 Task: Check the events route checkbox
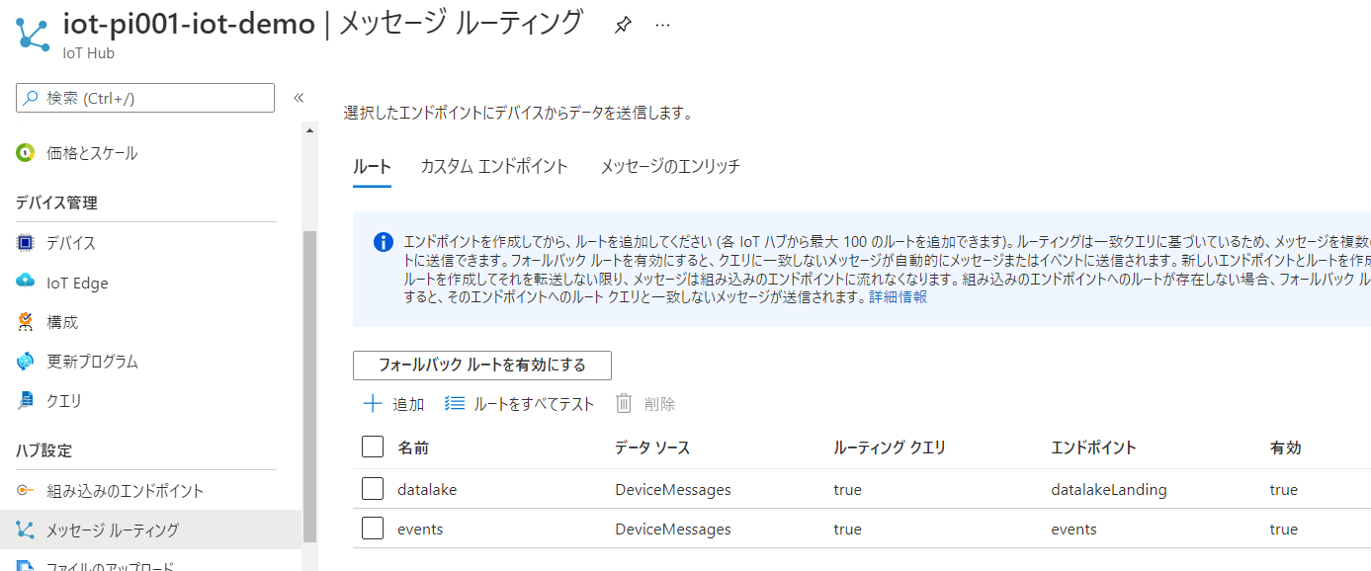373,529
